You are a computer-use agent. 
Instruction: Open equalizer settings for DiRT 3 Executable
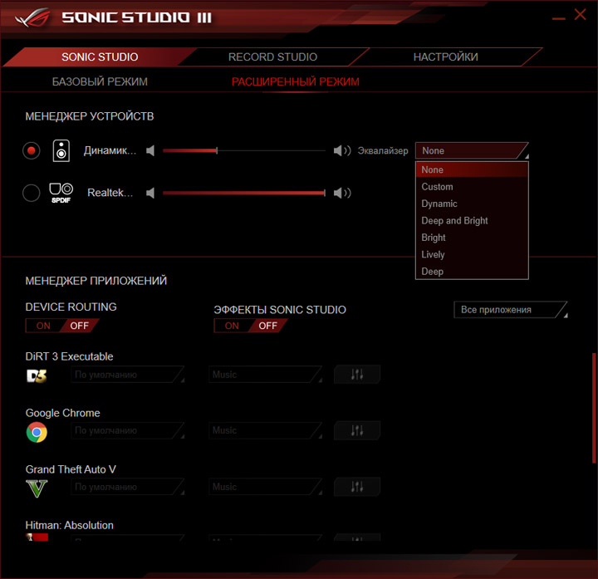(357, 374)
